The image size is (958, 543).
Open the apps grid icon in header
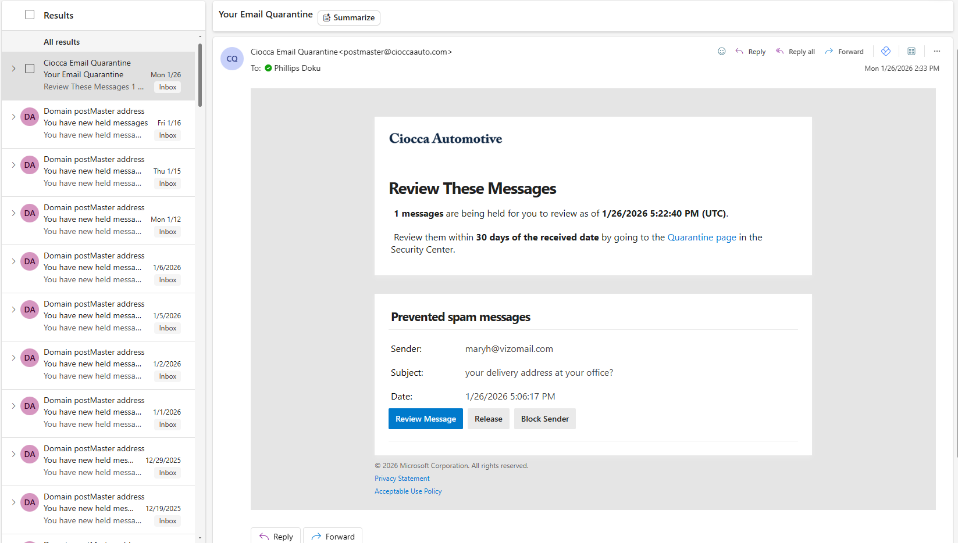click(911, 51)
